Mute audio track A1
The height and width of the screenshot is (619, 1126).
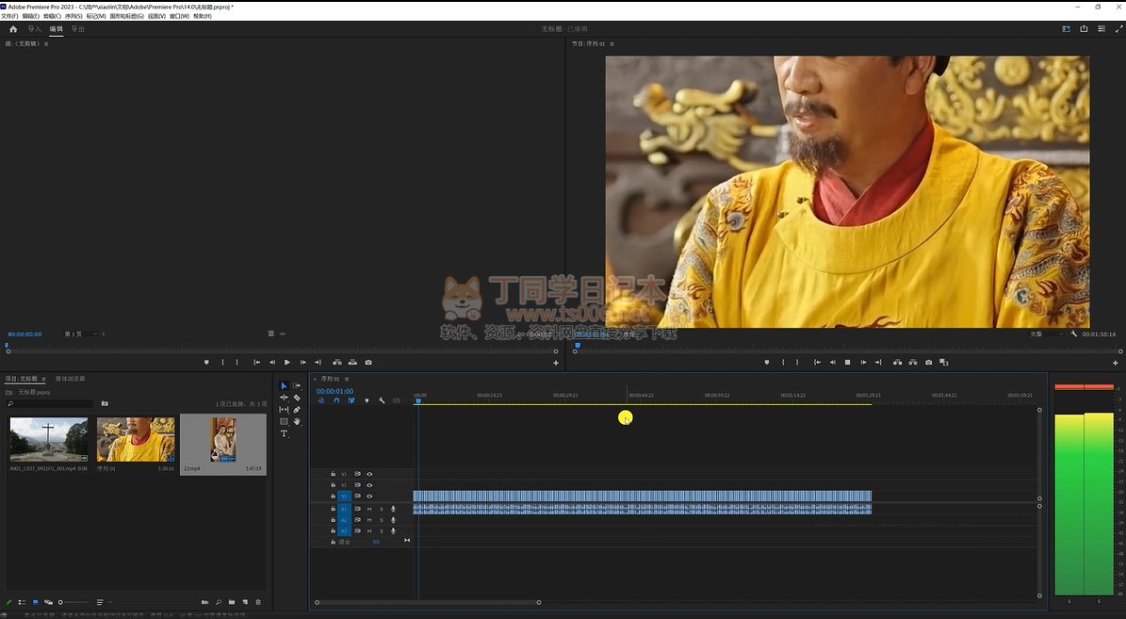[369, 509]
